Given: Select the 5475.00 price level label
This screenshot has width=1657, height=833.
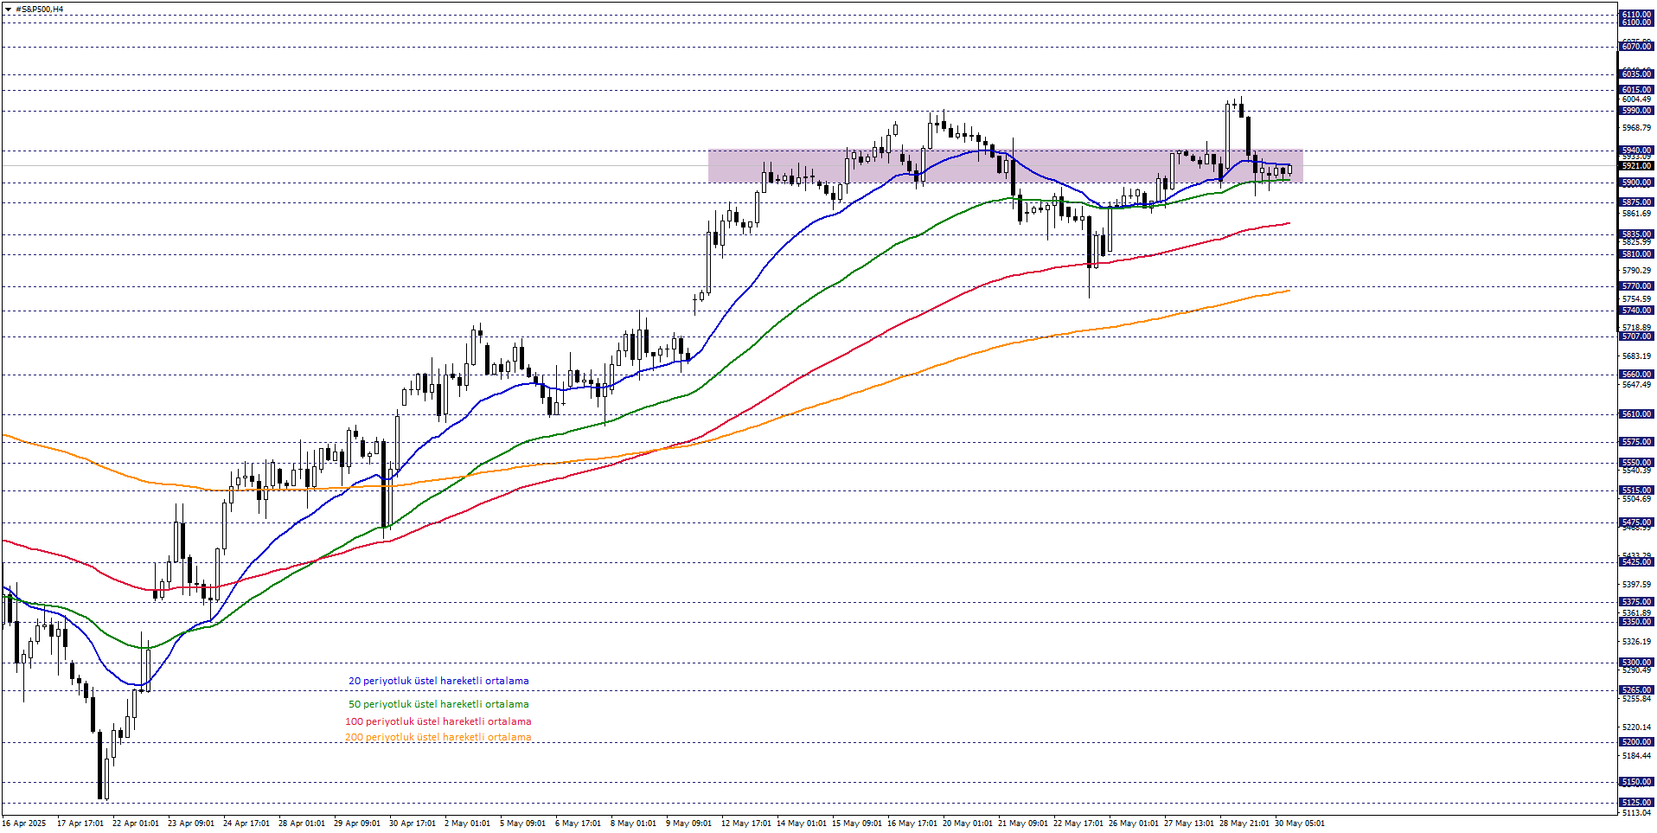Looking at the screenshot, I should (x=1636, y=522).
